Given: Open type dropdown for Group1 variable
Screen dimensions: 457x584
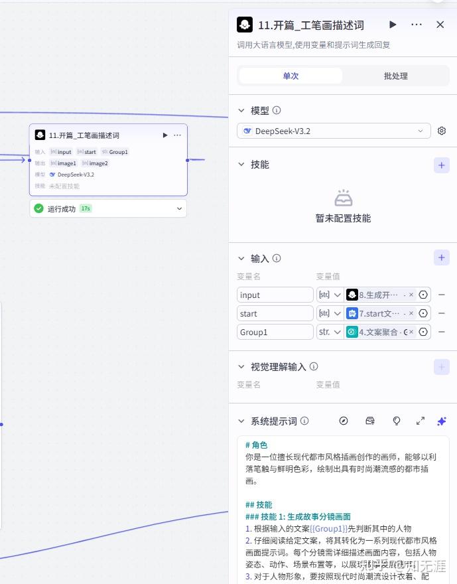Looking at the screenshot, I should coord(330,332).
